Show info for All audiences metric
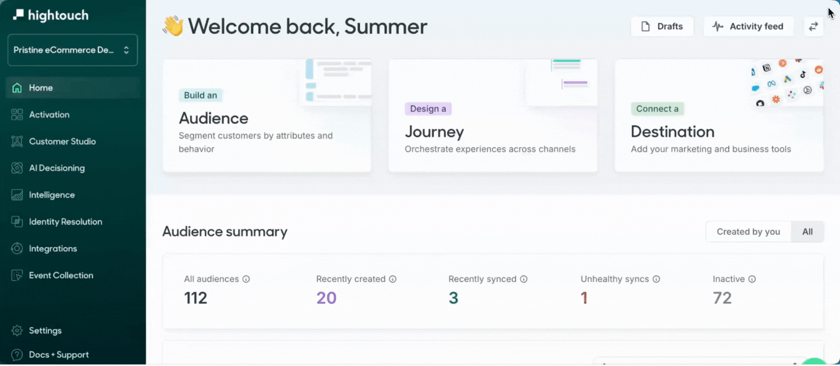The width and height of the screenshot is (840, 366). coord(246,279)
